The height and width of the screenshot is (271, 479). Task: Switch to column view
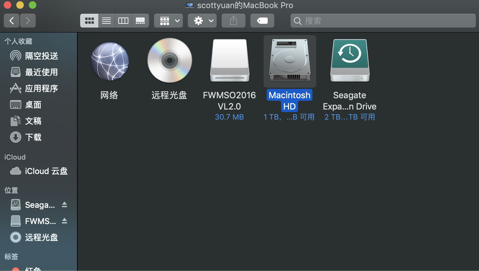pos(123,21)
